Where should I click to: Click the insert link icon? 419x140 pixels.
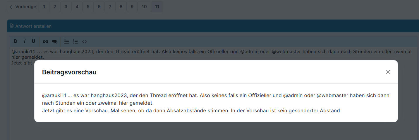coord(46,41)
